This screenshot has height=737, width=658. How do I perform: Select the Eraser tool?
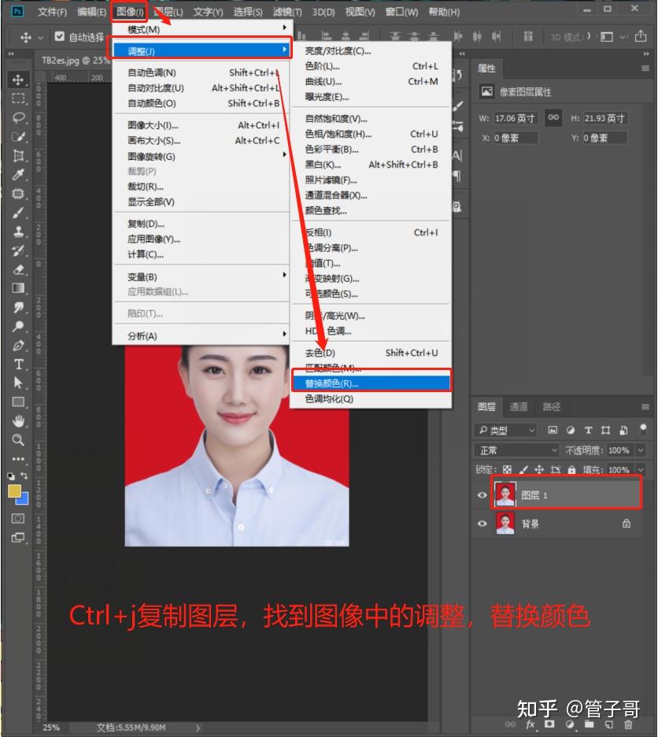click(x=18, y=269)
